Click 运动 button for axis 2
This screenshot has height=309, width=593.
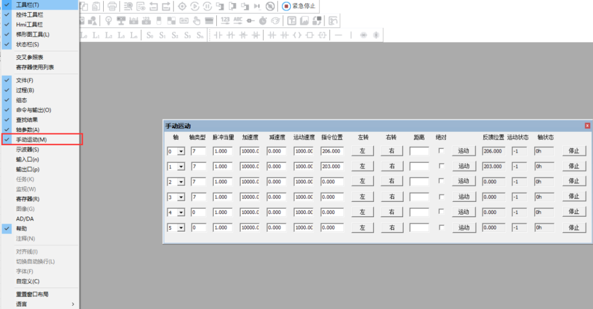pyautogui.click(x=464, y=181)
